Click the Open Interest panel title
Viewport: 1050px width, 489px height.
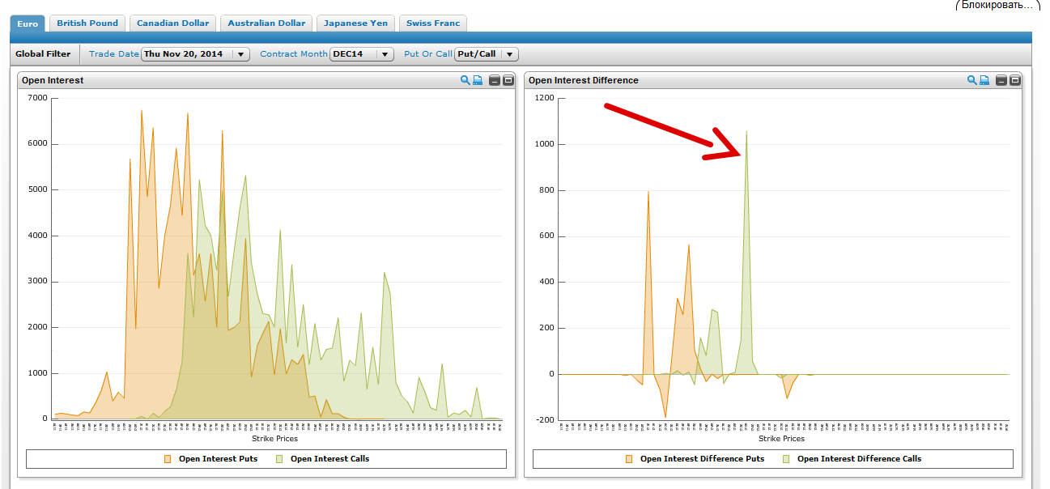53,80
